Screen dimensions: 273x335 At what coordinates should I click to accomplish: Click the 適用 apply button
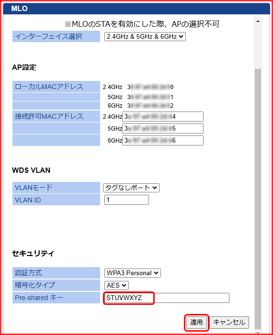(x=196, y=322)
